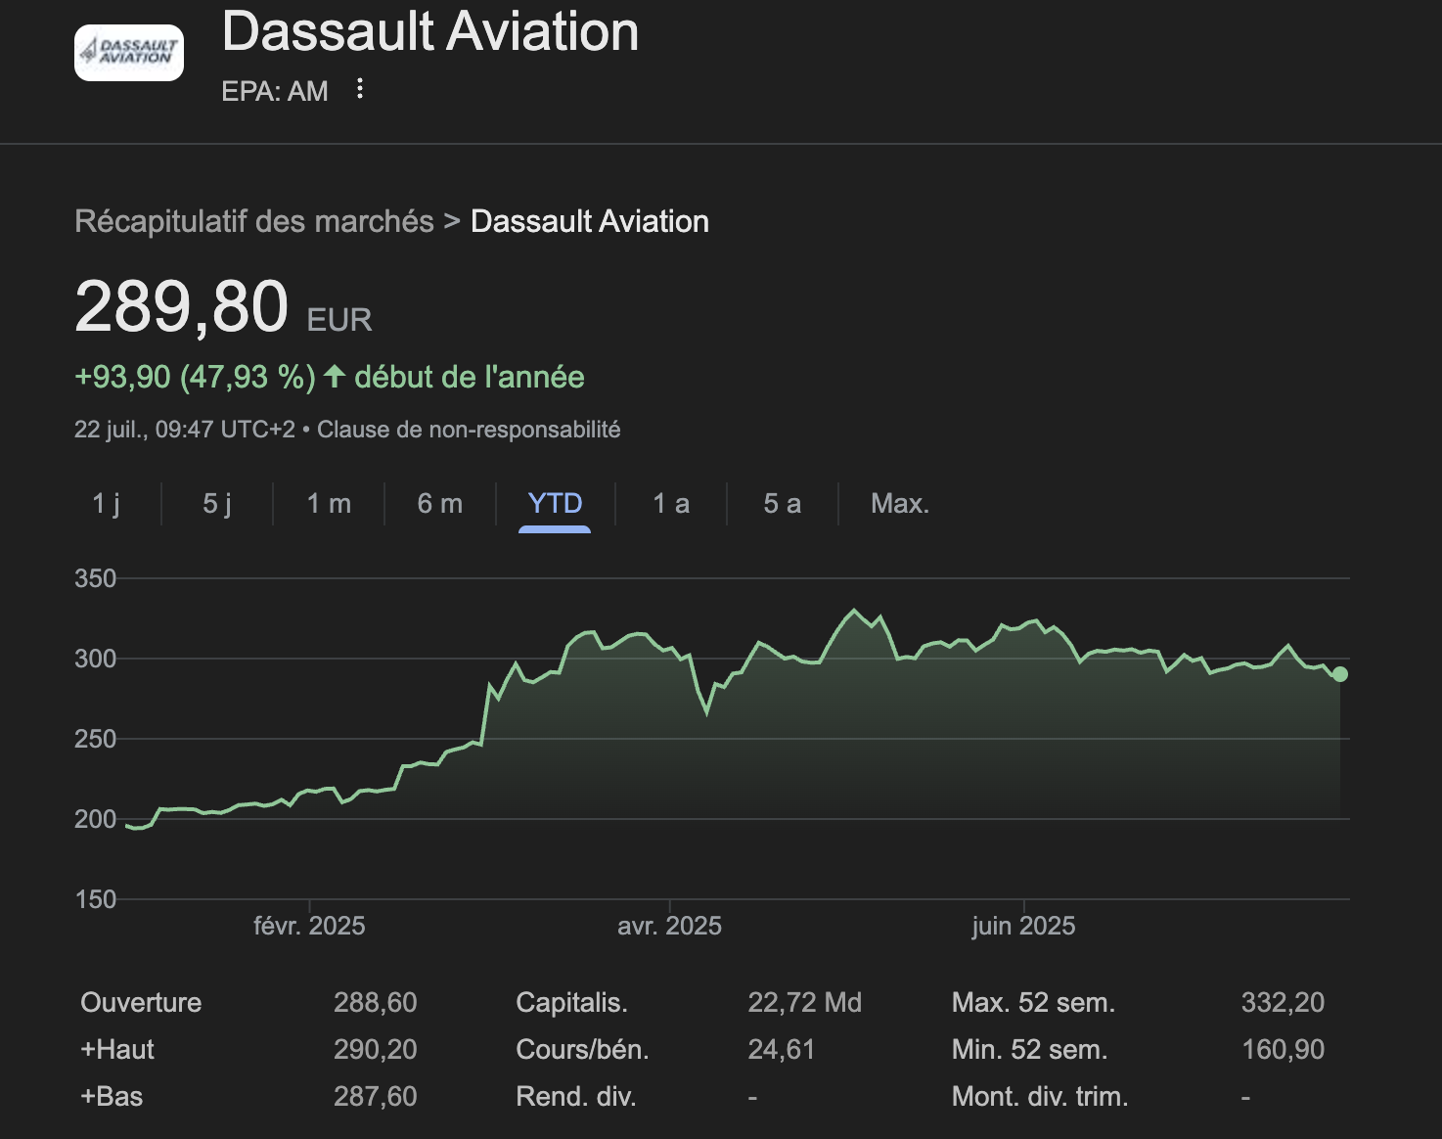Viewport: 1442px width, 1139px height.
Task: Click the avr. 2025 axis label
Action: (x=669, y=926)
